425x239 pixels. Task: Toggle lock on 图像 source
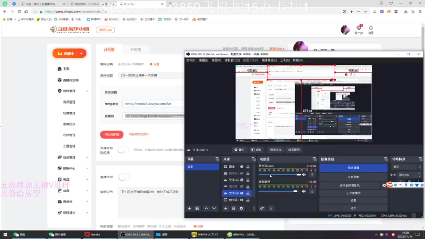tap(248, 167)
